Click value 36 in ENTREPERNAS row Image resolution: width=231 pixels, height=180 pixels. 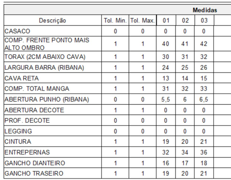pyautogui.click(x=204, y=152)
